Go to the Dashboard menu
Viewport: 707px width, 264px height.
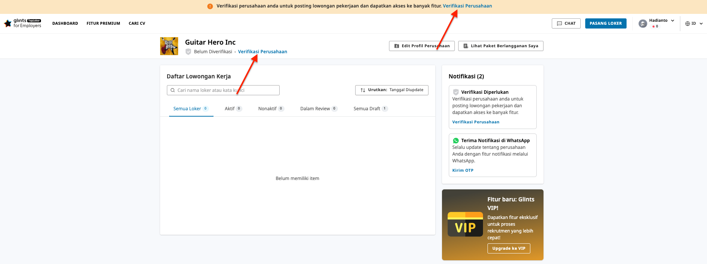65,23
